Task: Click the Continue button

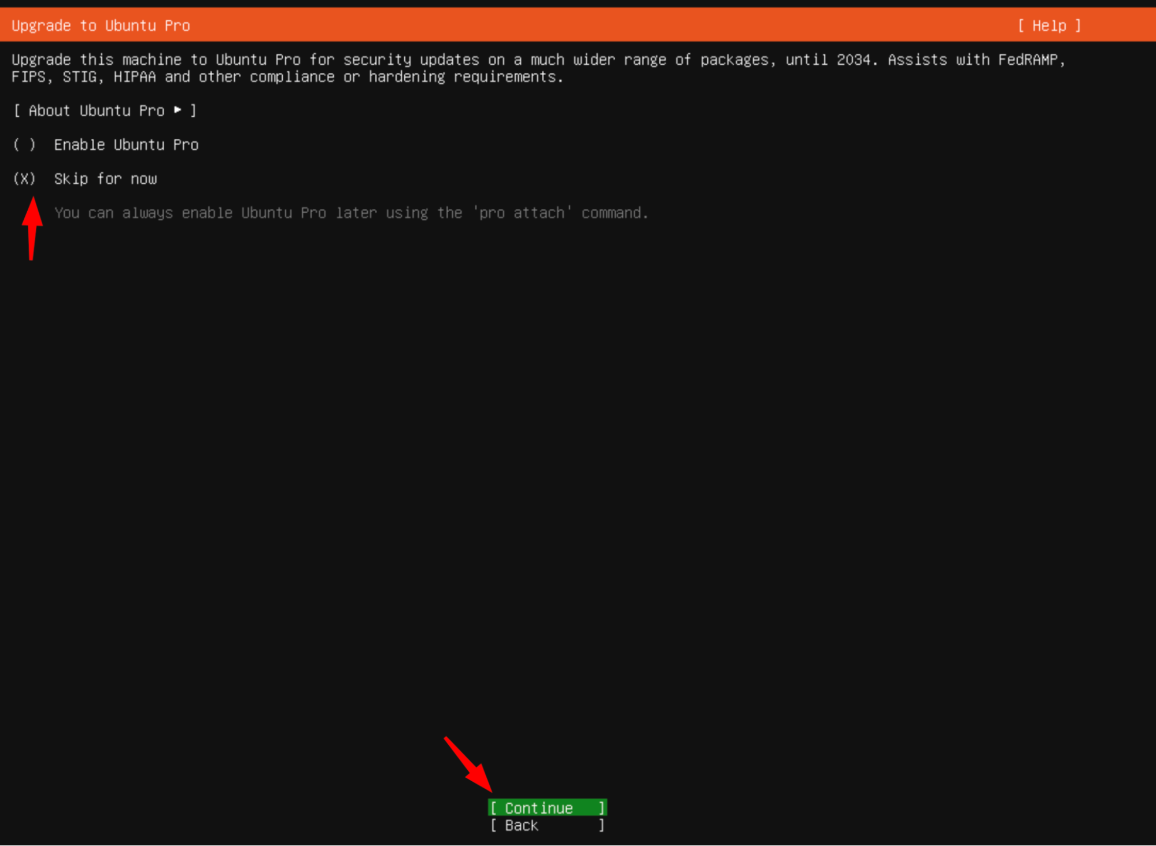Action: click(x=547, y=808)
